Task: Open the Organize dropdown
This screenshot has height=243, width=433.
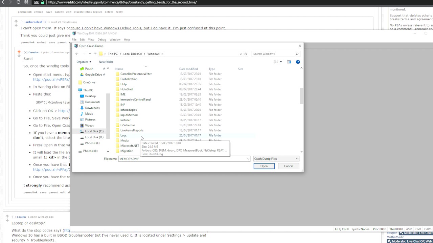Action: [84, 62]
